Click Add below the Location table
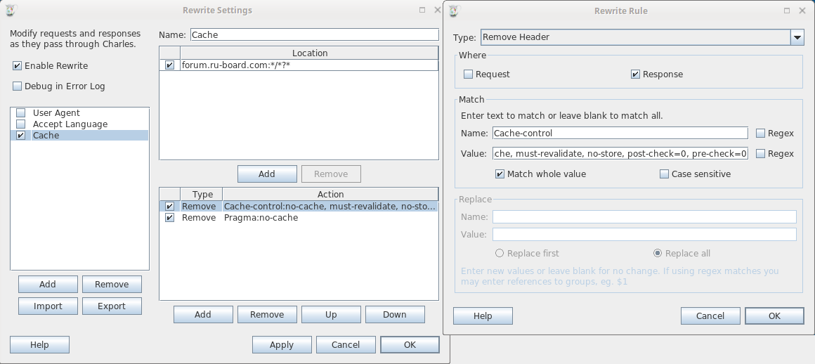Image resolution: width=815 pixels, height=364 pixels. tap(267, 174)
